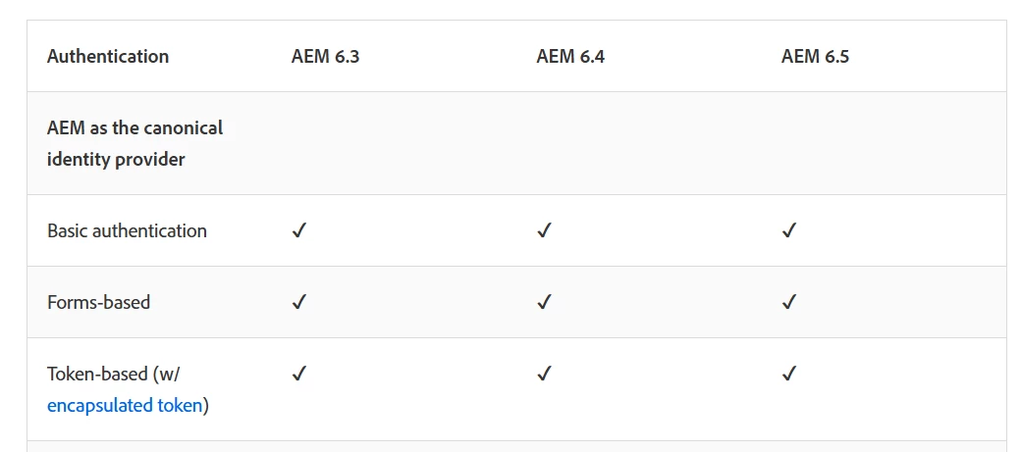This screenshot has height=452, width=1021.
Task: Click Forms-based checkmark under AEM 6.4
Action: [x=544, y=302]
